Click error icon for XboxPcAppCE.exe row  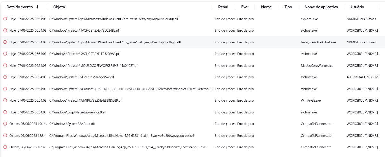[x=5, y=147]
